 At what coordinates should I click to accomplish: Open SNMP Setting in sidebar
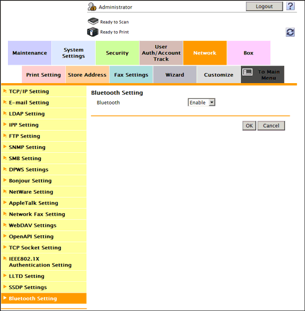[x=44, y=147]
